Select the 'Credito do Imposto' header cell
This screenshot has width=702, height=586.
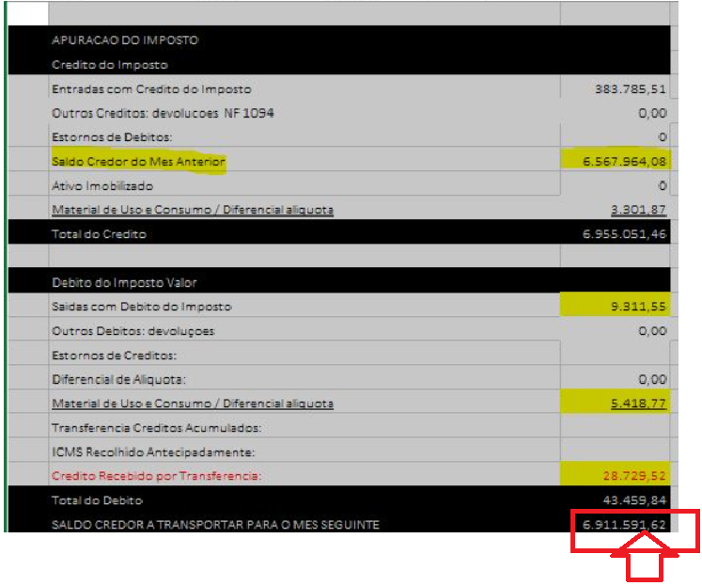[x=110, y=65]
